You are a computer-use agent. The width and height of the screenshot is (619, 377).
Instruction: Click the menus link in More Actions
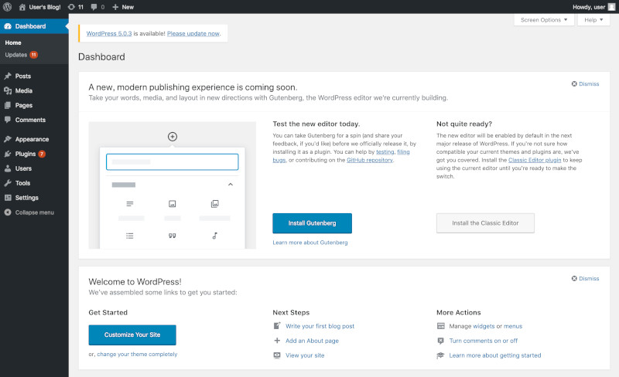(513, 326)
